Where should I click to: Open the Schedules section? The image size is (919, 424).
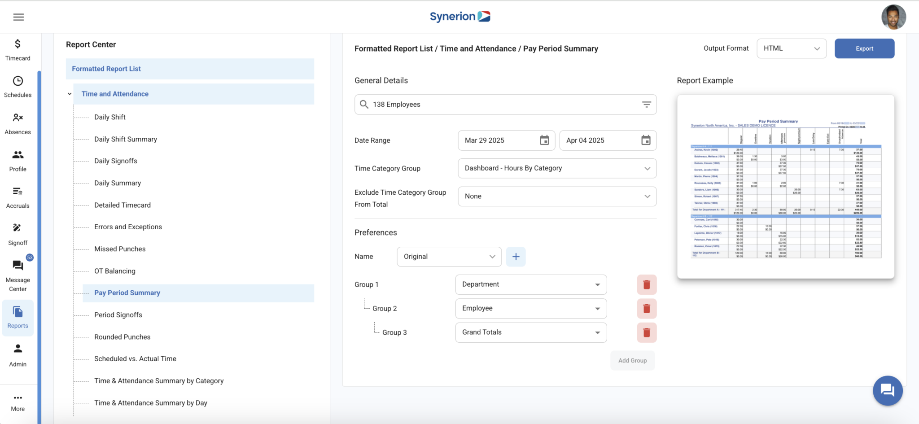pos(18,87)
